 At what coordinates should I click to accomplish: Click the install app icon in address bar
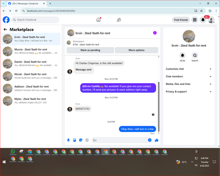[x=196, y=11]
